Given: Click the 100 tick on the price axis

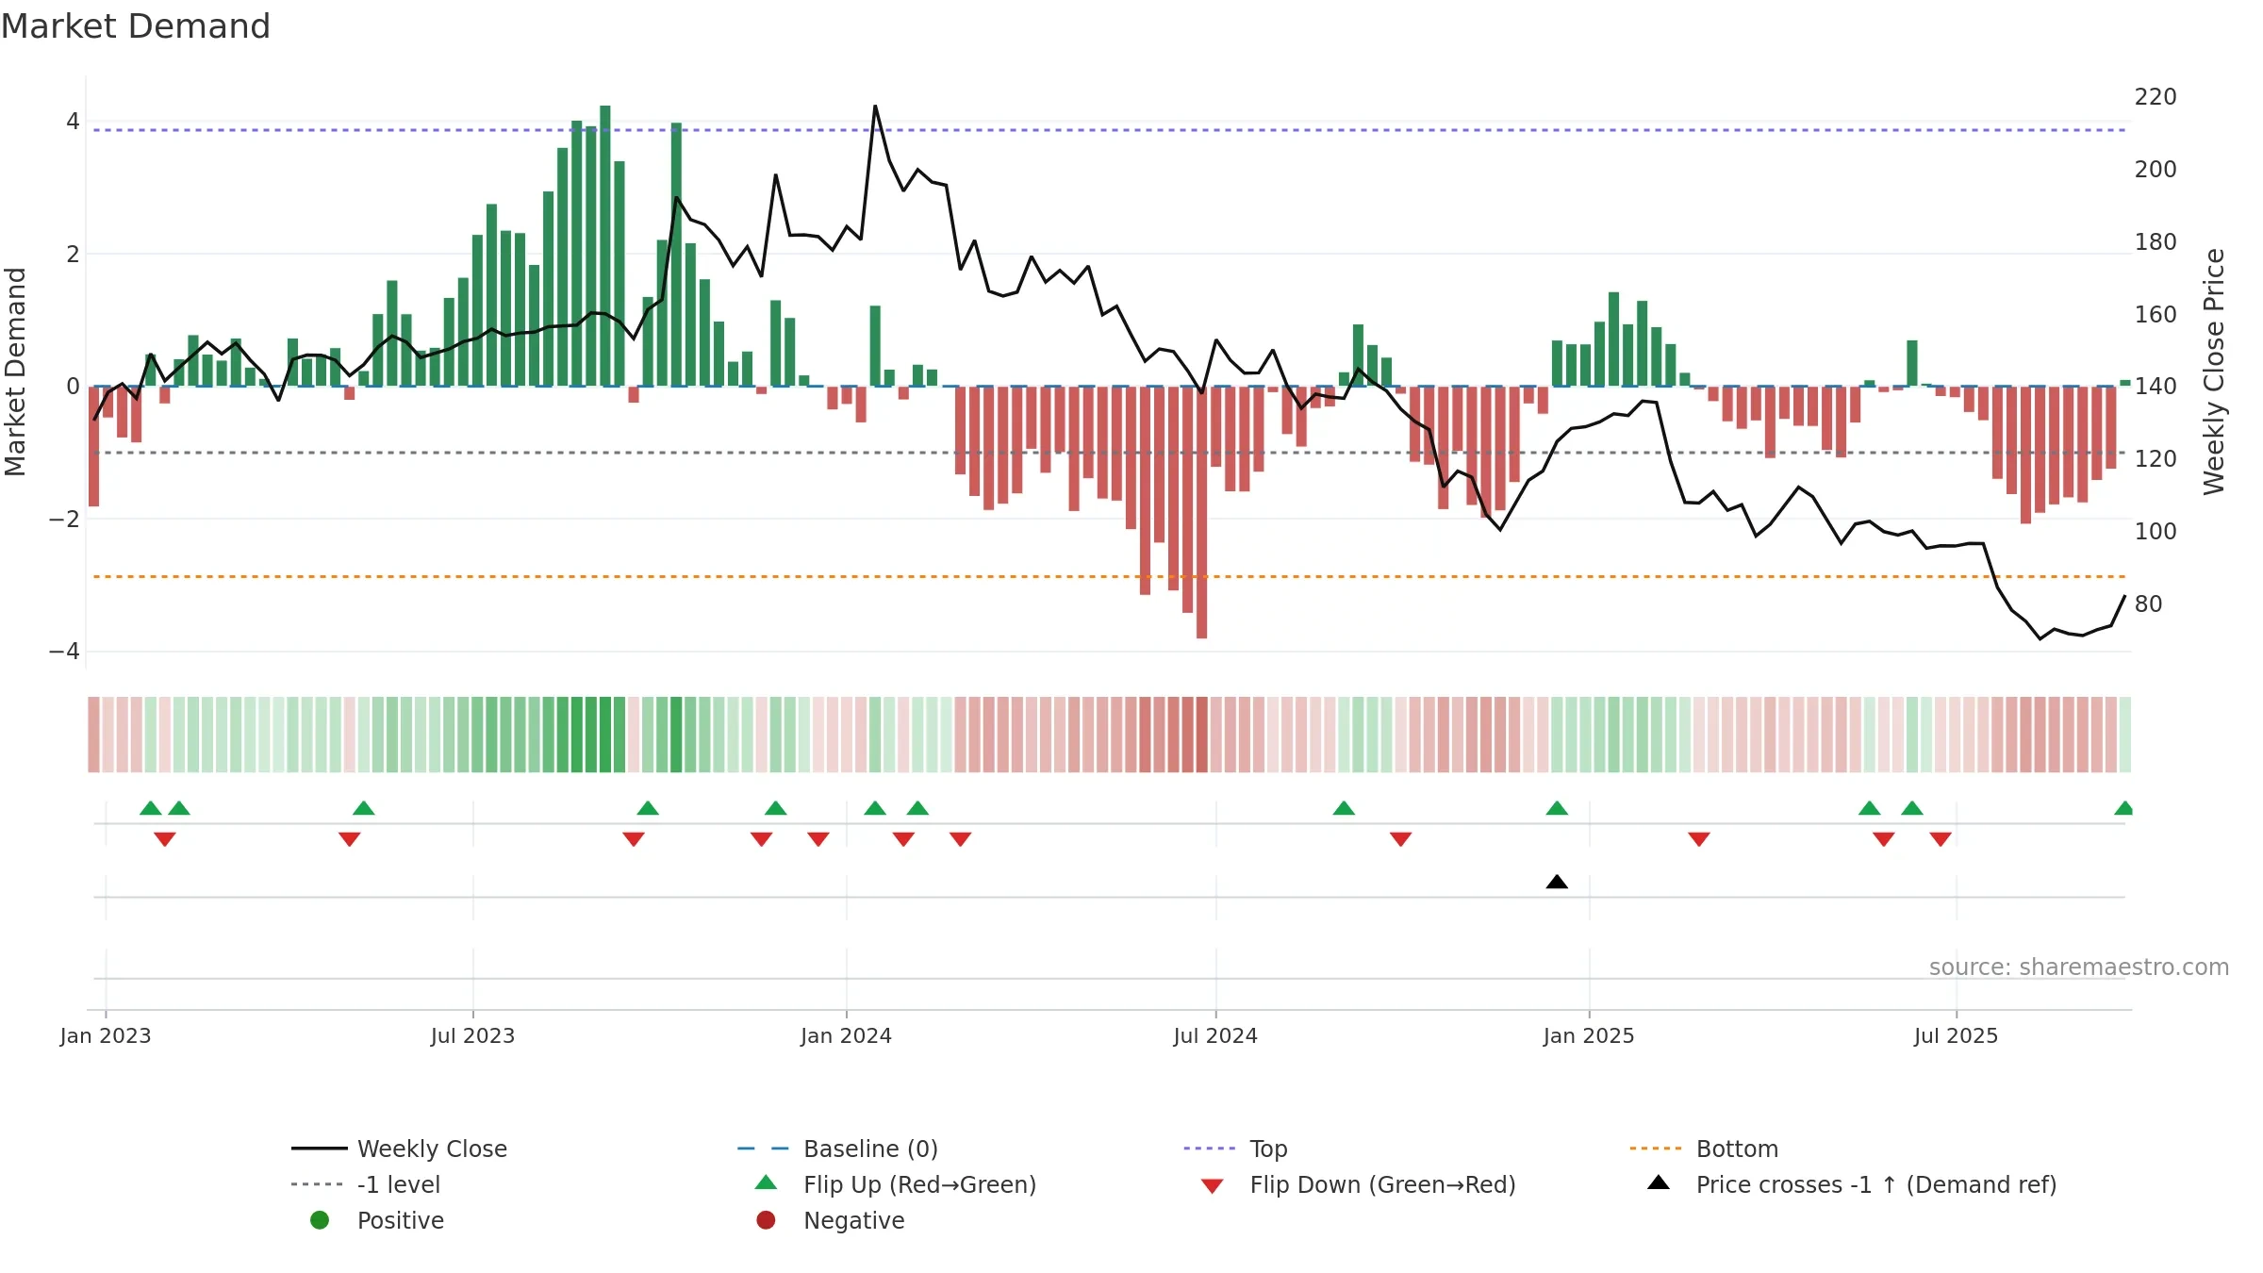Looking at the screenshot, I should (x=2156, y=532).
